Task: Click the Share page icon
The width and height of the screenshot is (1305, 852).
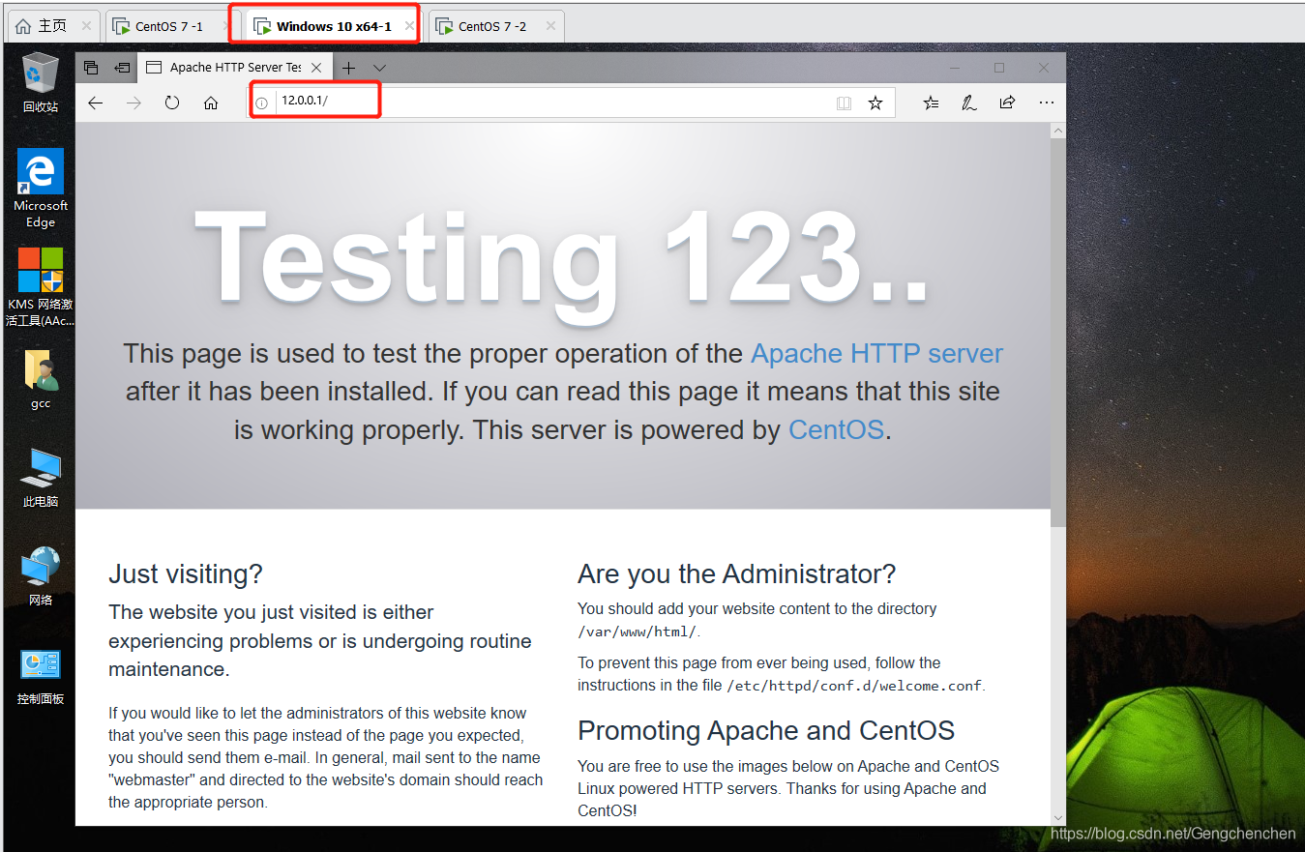Action: [x=1007, y=103]
